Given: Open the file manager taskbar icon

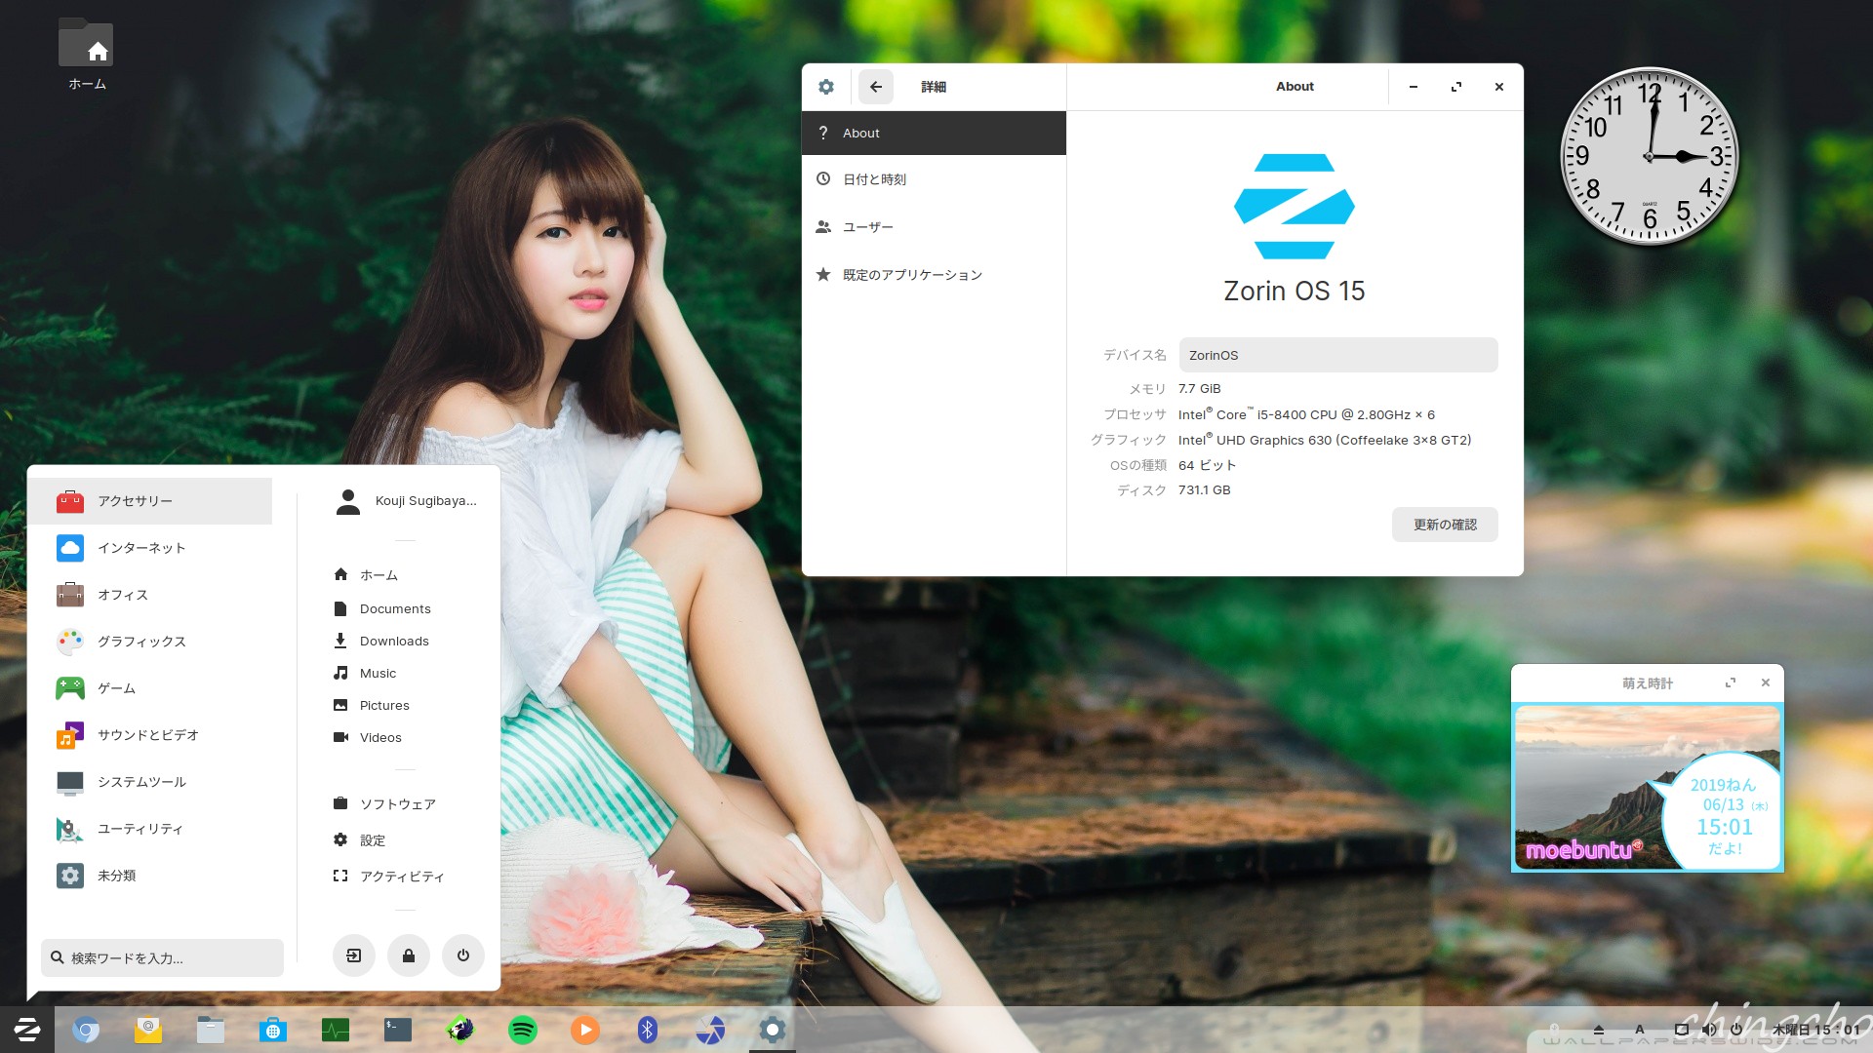Looking at the screenshot, I should (x=211, y=1030).
